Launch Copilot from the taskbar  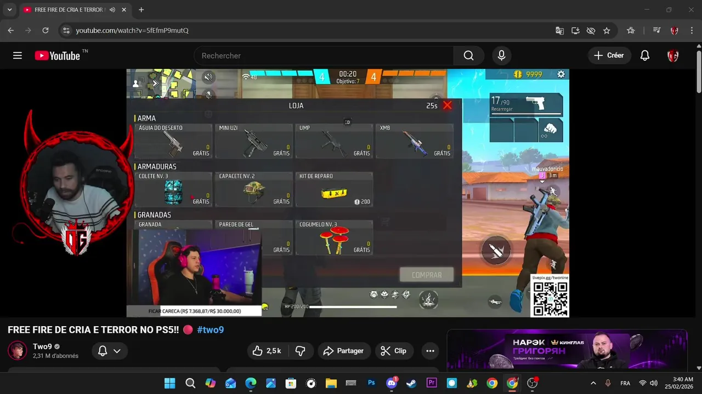pyautogui.click(x=211, y=383)
